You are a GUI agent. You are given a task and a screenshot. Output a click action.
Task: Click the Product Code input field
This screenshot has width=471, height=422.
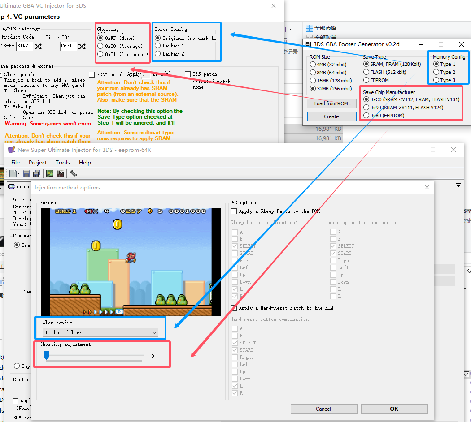point(25,46)
